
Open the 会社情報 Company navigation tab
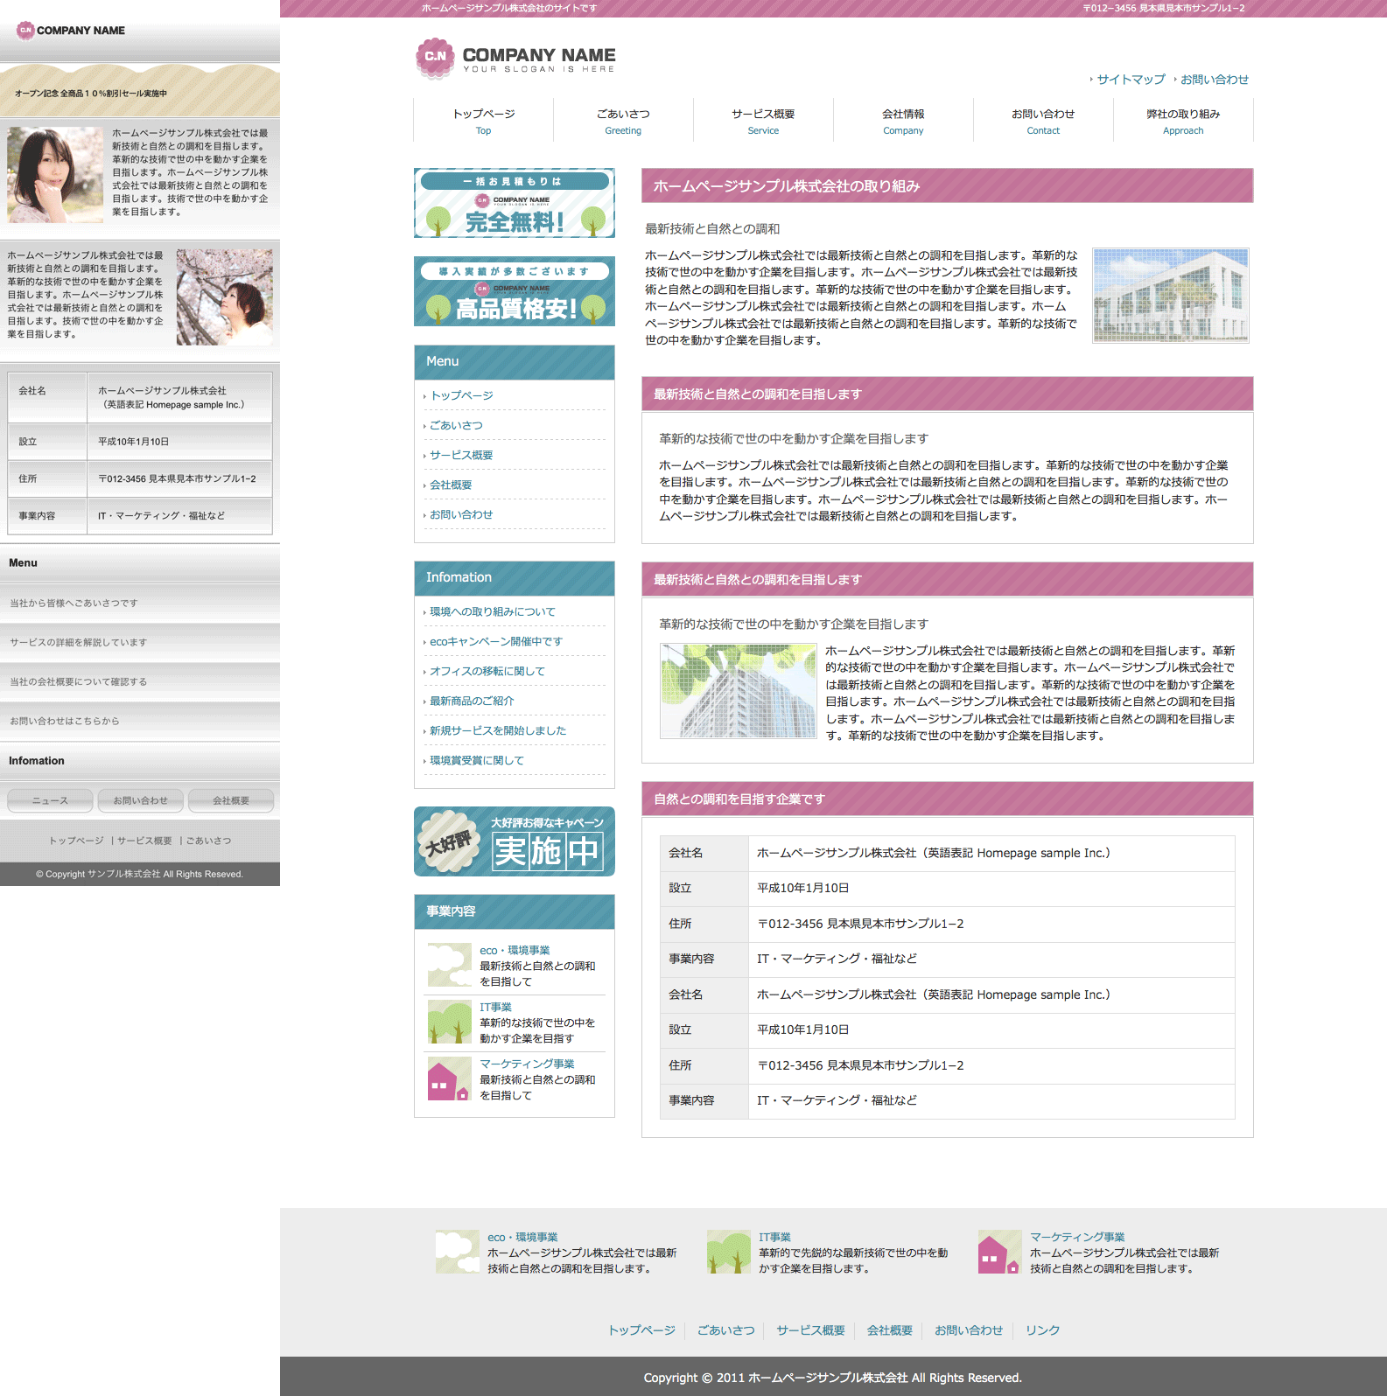click(x=903, y=121)
